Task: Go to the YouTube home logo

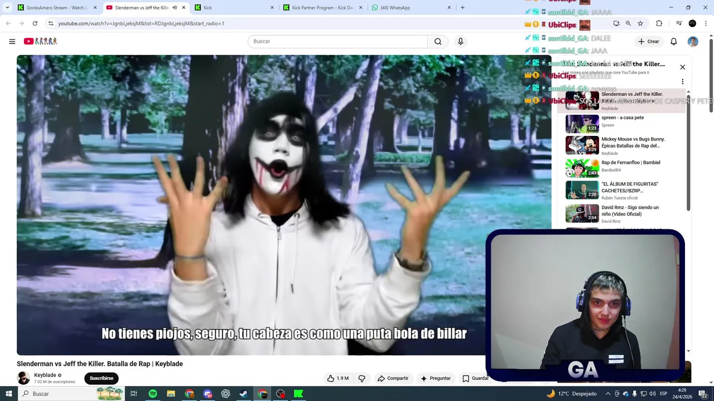Action: coord(40,41)
